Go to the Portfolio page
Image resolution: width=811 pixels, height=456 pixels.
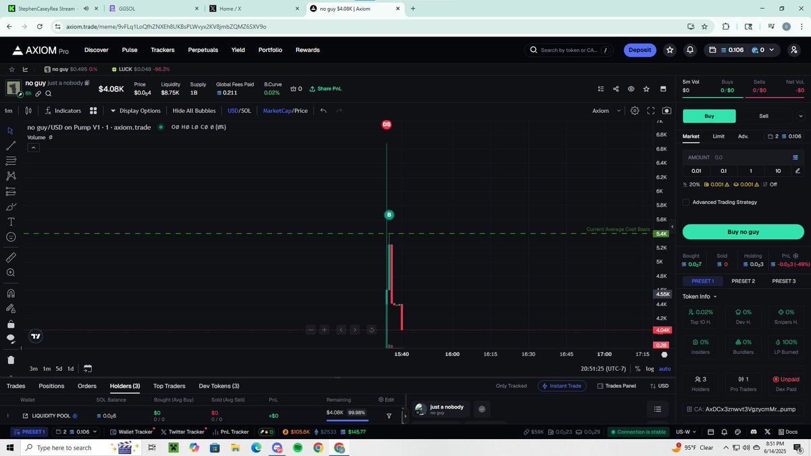270,50
